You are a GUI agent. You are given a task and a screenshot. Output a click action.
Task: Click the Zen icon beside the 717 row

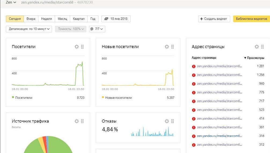pyautogui.click(x=194, y=101)
